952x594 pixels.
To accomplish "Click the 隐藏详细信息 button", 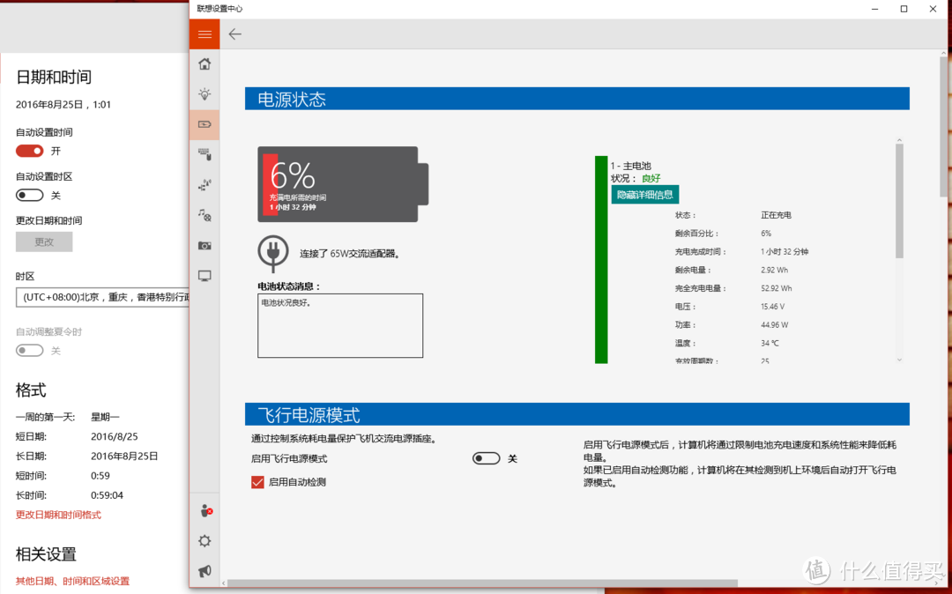I will [x=644, y=195].
